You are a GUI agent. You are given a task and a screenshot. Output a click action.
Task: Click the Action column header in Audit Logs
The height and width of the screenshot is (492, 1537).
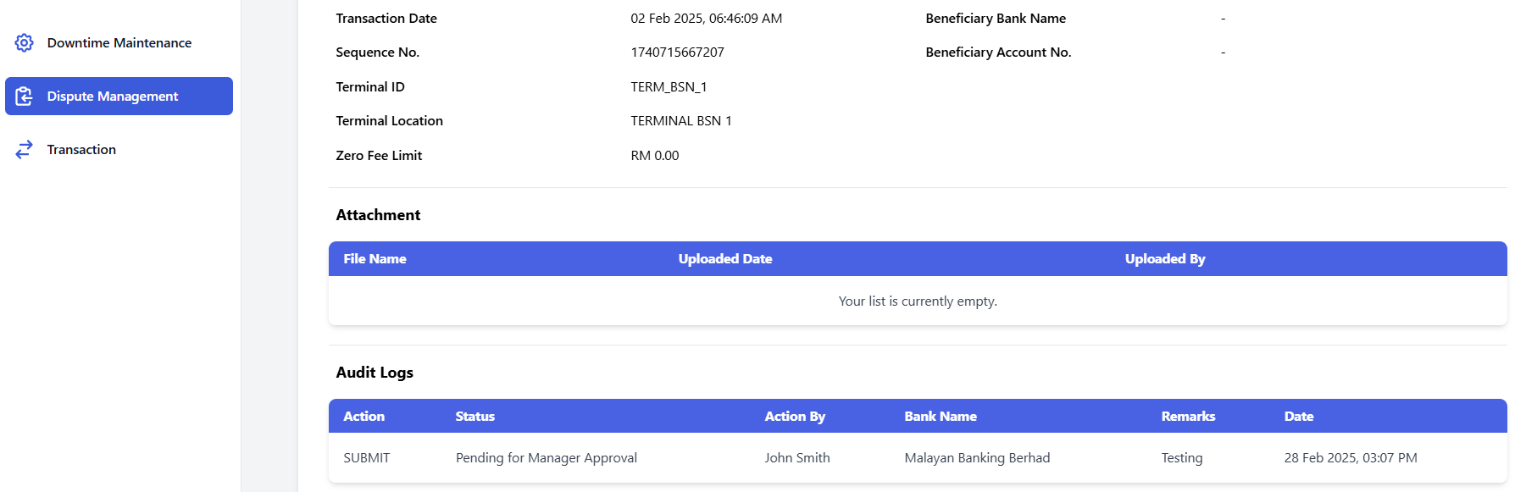[363, 416]
